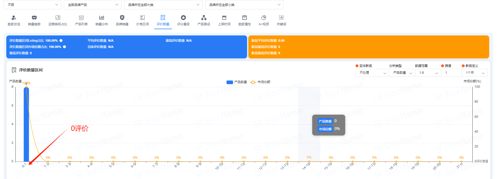Open the 新品定义 dropdown showing 1个月

475,73
